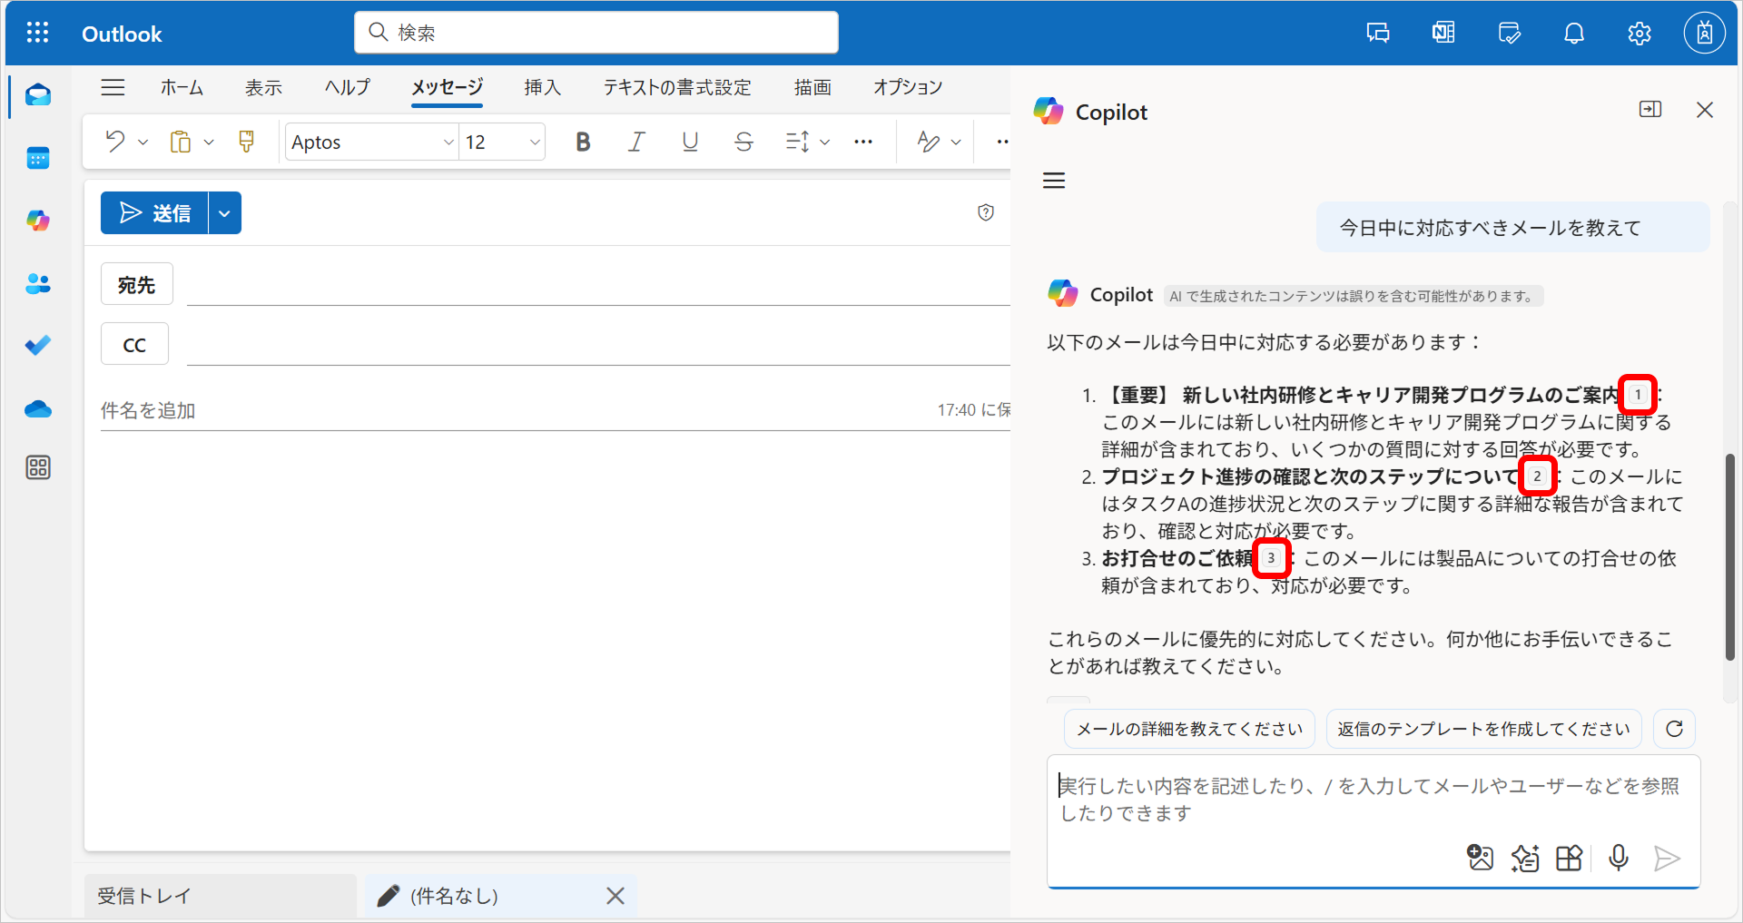
Task: Toggle Strikethrough formatting
Action: (x=743, y=142)
